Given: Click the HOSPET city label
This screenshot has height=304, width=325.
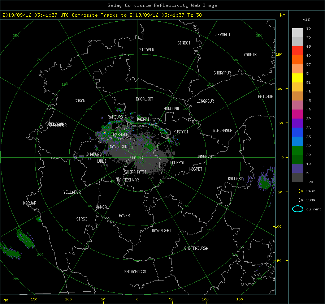Looking at the screenshot, I should (x=196, y=169).
